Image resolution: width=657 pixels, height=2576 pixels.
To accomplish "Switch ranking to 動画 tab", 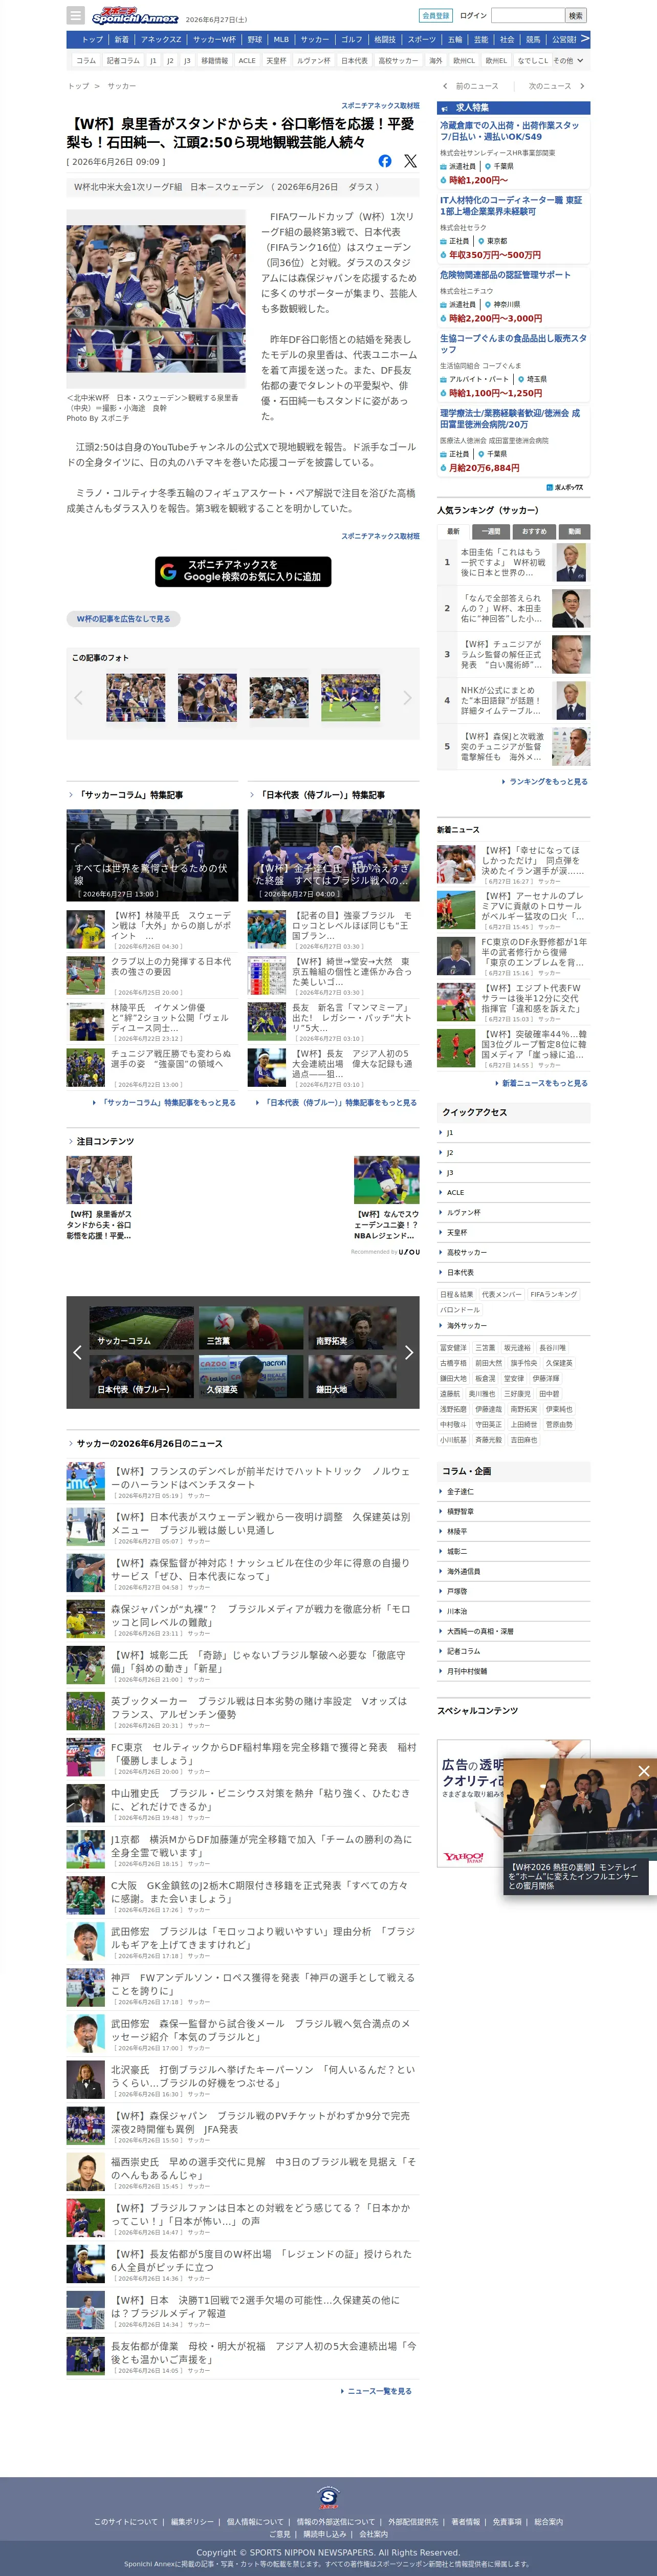I will (x=574, y=531).
